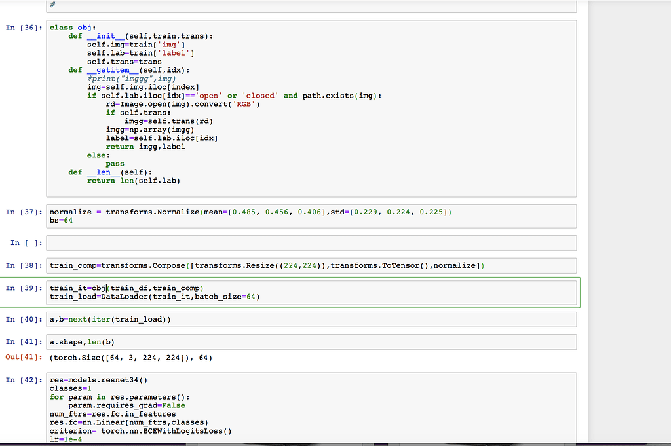The image size is (671, 446).
Task: Click the In [39] prompt label
Action: click(x=24, y=288)
